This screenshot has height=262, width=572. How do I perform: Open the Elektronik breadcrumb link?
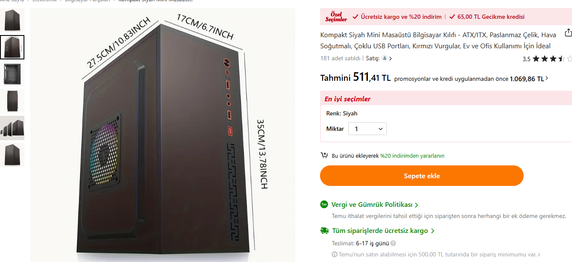tap(45, 1)
